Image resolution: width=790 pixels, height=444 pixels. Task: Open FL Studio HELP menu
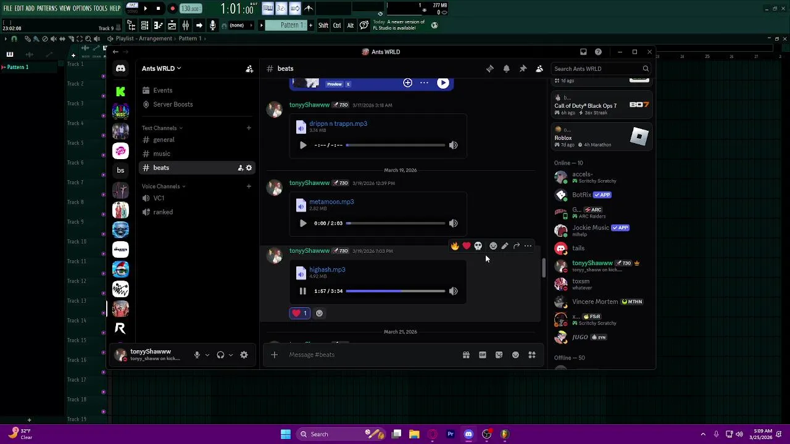click(115, 9)
